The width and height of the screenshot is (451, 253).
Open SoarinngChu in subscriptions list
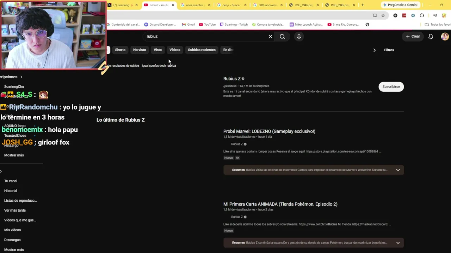[x=14, y=86]
